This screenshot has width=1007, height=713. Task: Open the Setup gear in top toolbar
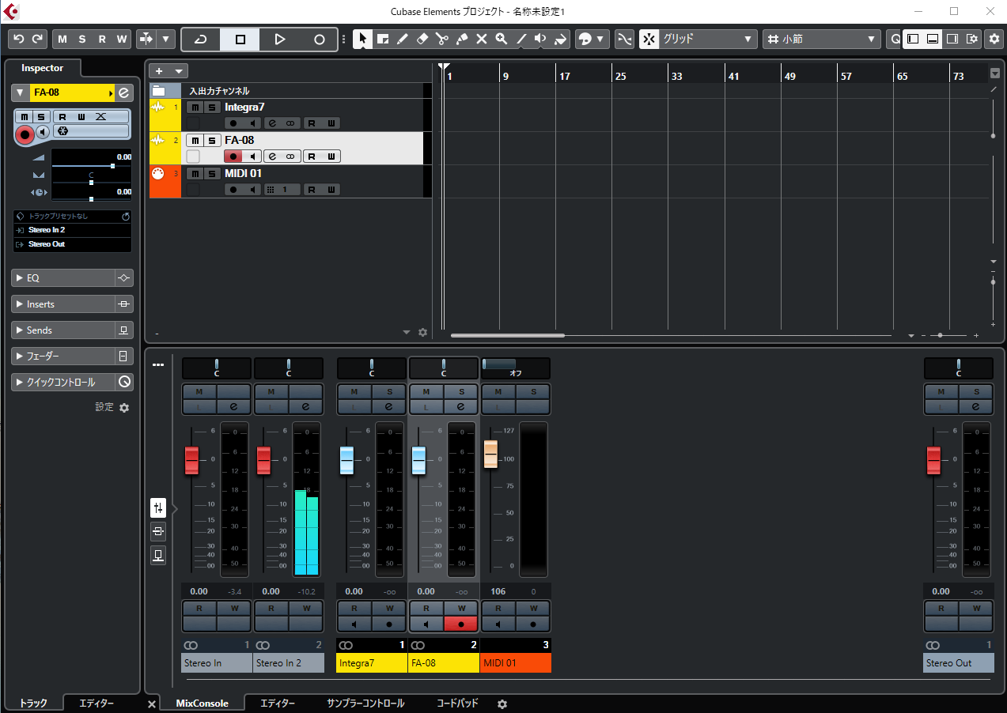point(994,39)
